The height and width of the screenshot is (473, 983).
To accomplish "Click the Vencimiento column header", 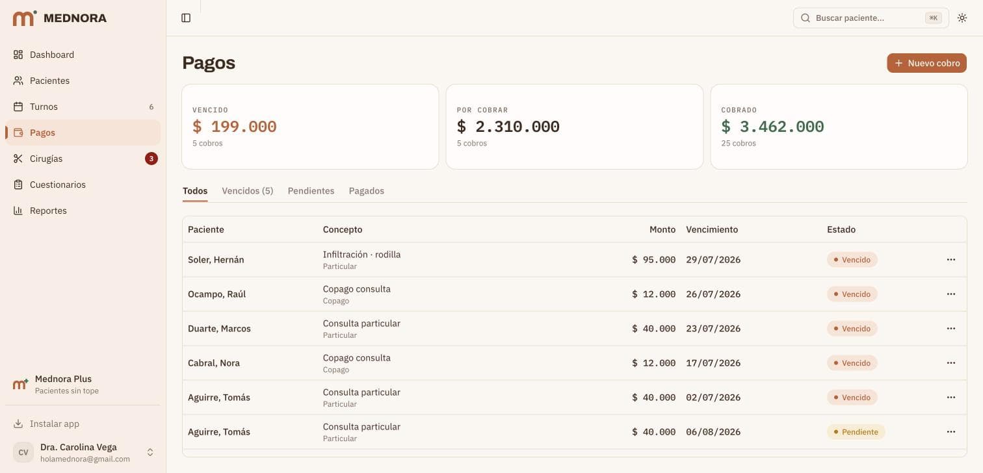I will click(x=712, y=229).
